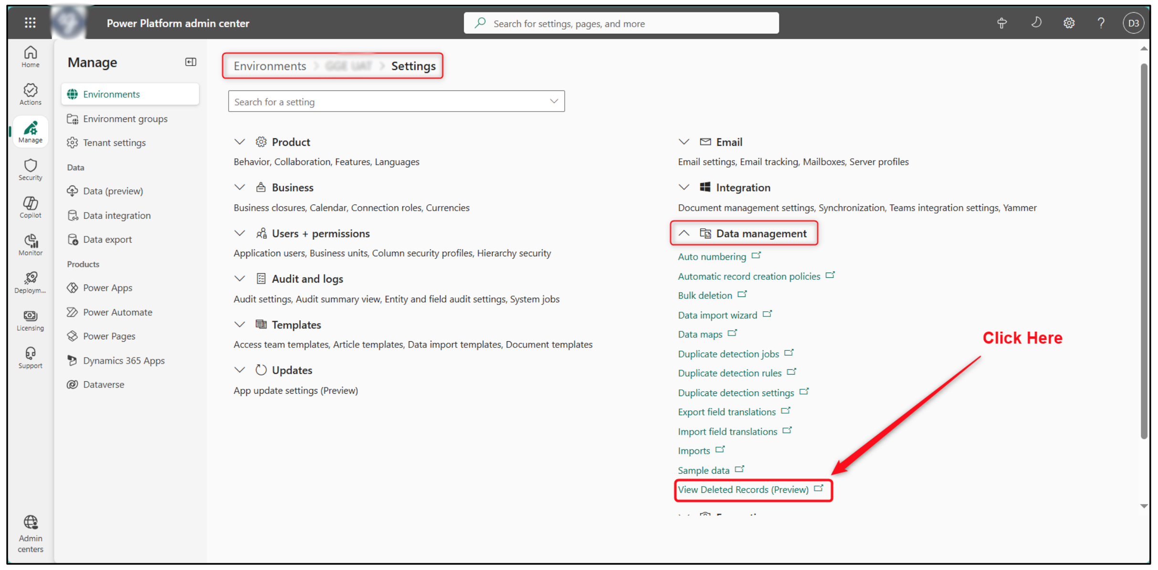Open the Security shield icon

tap(30, 169)
